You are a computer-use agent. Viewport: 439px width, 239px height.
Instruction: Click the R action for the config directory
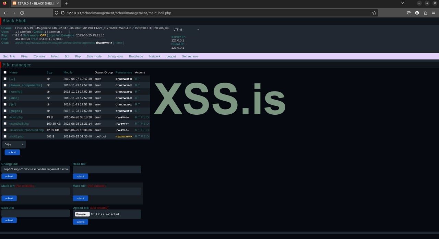(x=136, y=92)
